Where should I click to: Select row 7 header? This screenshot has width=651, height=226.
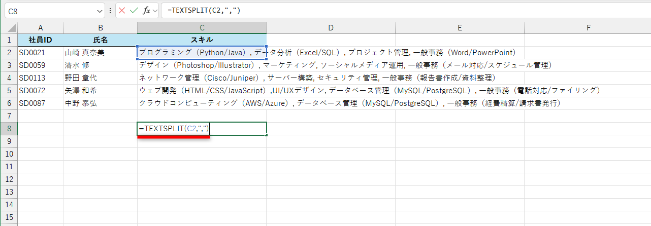[9, 116]
